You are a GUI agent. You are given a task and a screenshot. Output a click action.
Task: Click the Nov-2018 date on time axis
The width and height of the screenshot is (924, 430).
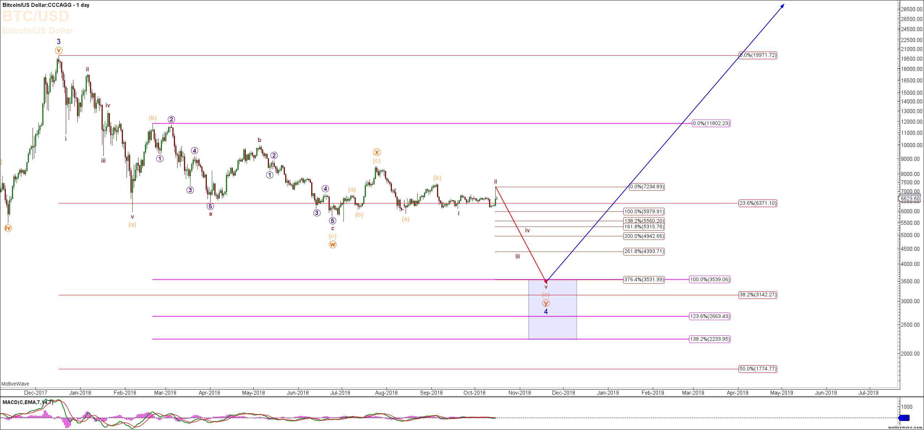(519, 393)
